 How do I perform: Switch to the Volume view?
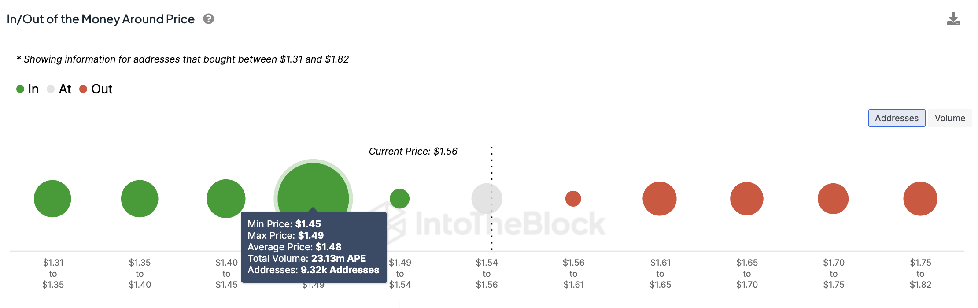[x=950, y=118]
